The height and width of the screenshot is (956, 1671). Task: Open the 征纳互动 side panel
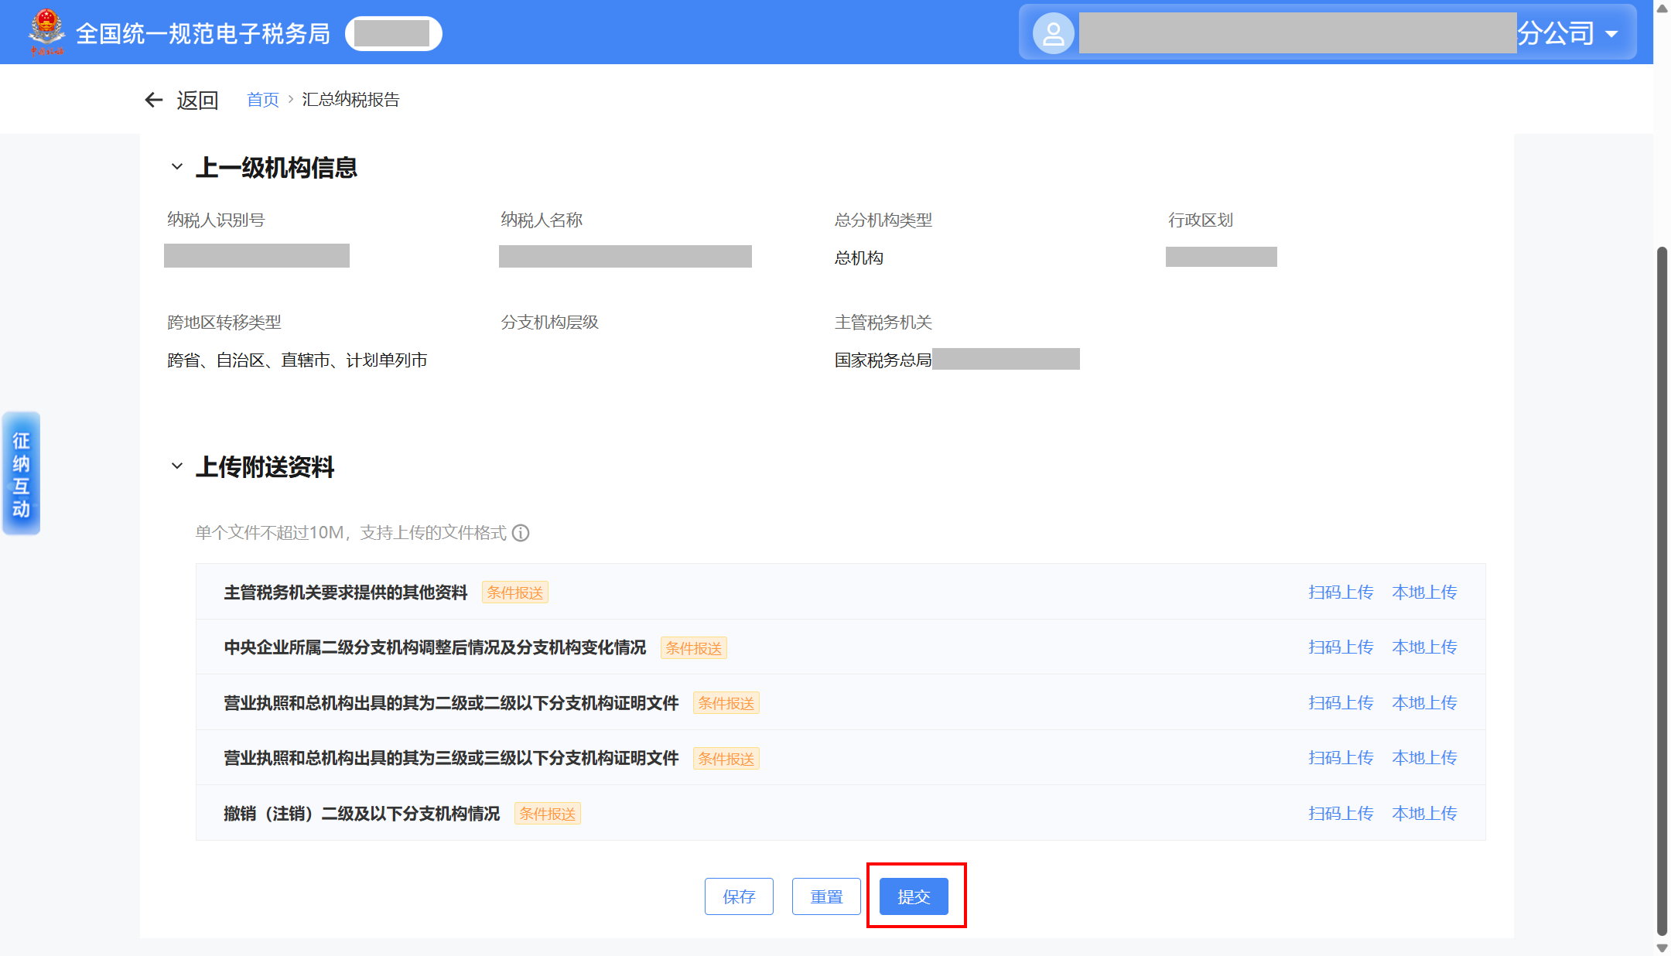tap(21, 474)
